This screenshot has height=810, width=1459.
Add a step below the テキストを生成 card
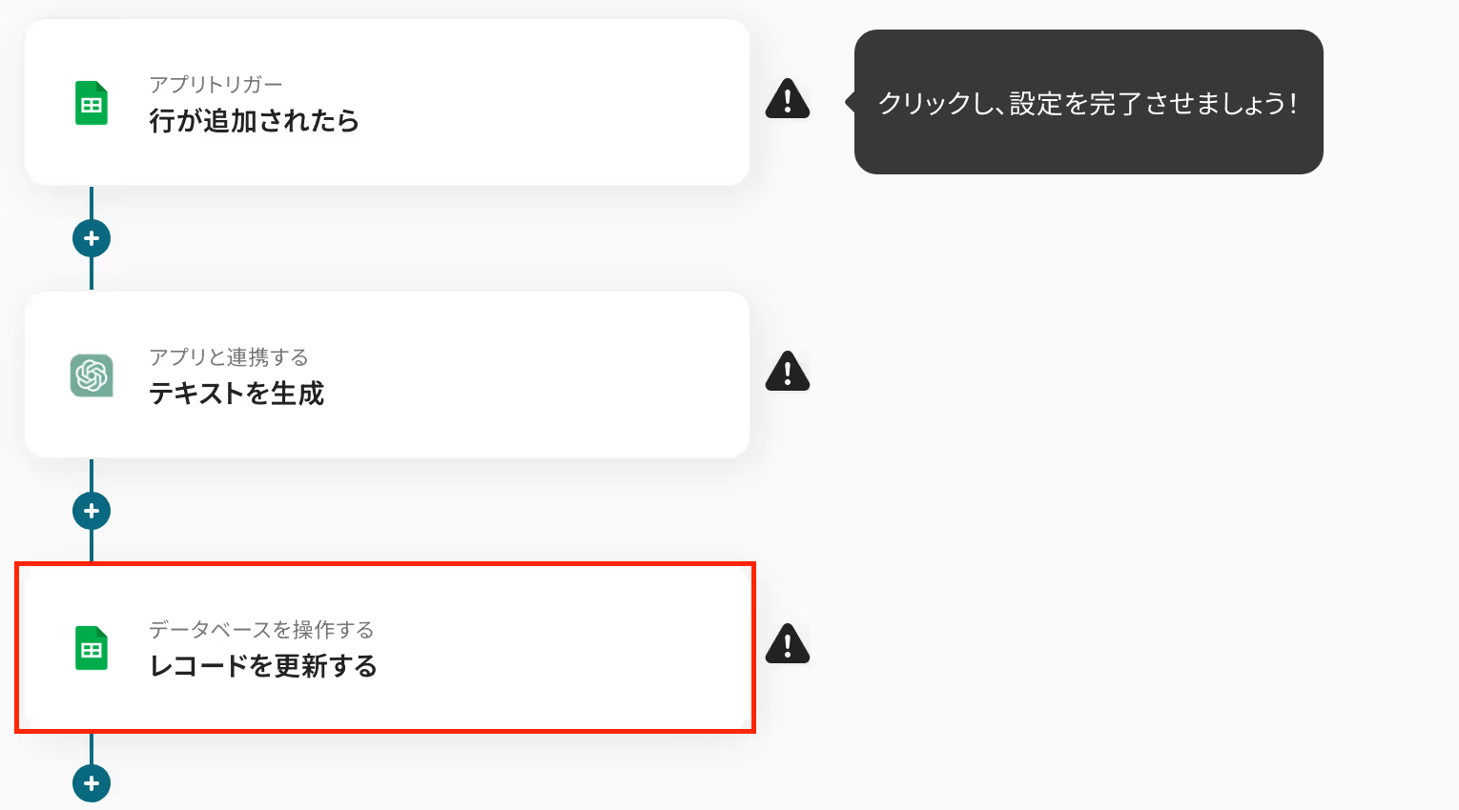pos(92,511)
